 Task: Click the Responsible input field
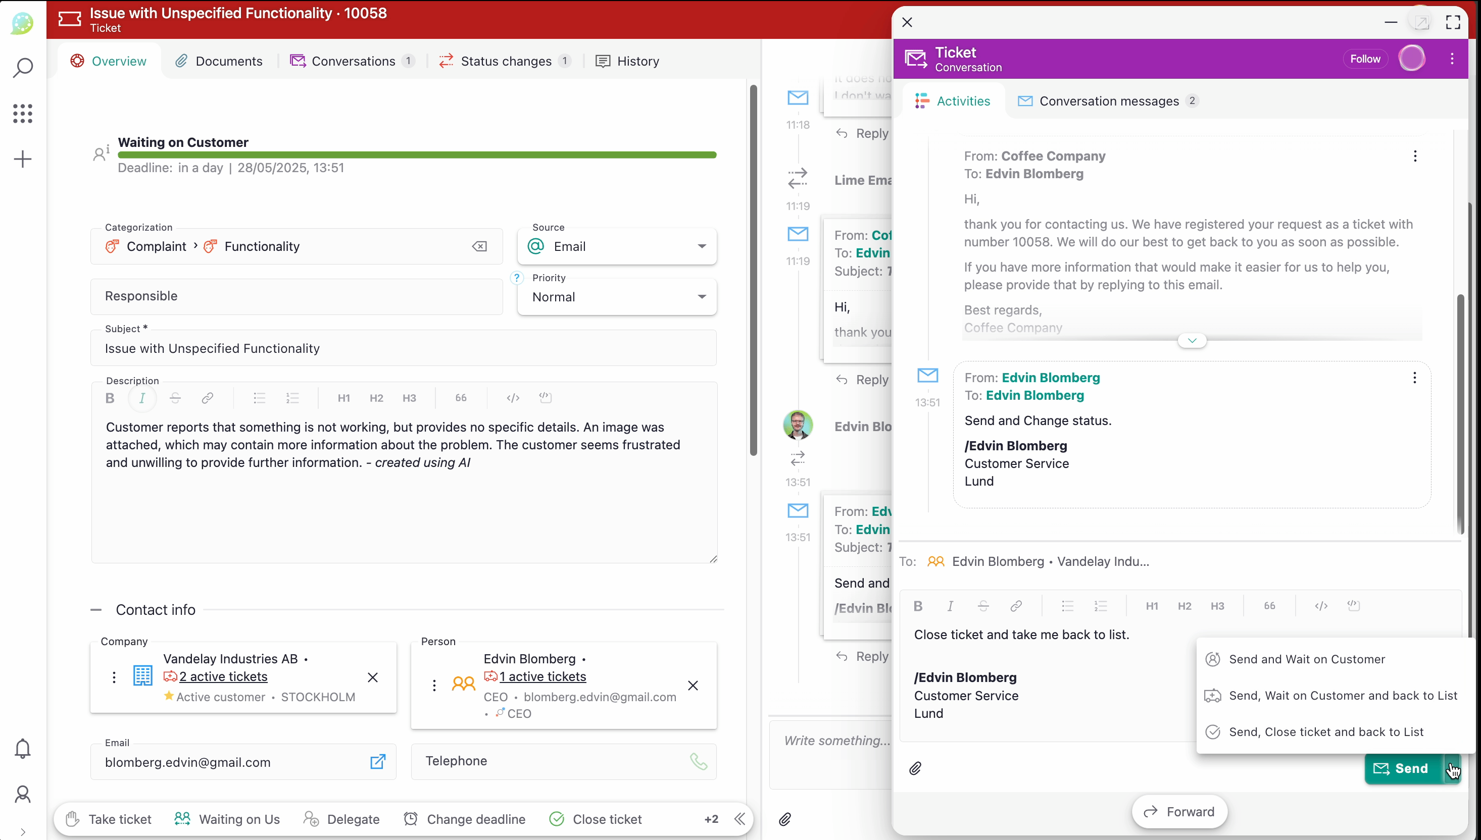click(297, 296)
